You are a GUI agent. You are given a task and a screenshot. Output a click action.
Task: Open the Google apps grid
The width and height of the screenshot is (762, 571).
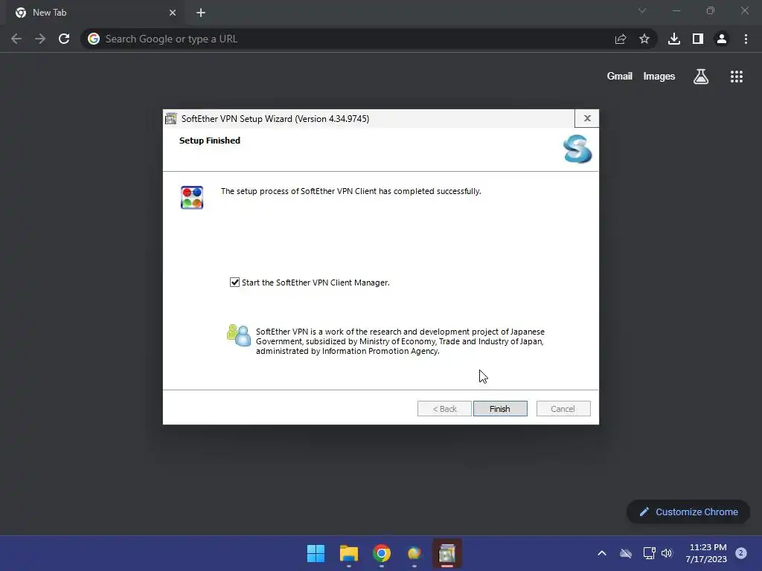click(x=737, y=77)
